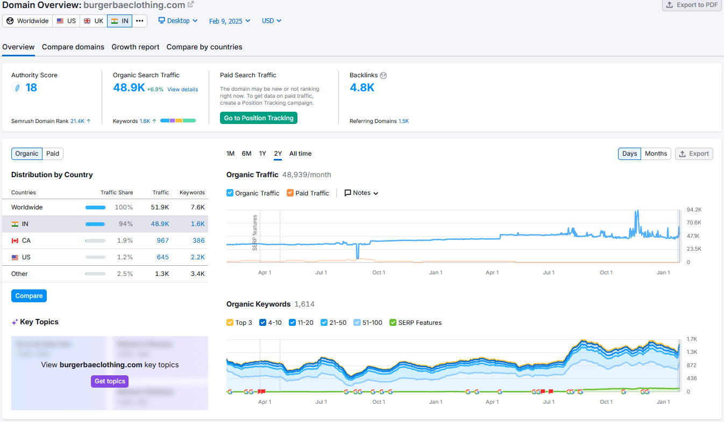Select the India flag database button
The height and width of the screenshot is (422, 724).
pos(120,21)
